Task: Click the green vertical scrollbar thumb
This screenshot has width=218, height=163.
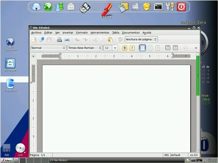Action: pos(198,75)
